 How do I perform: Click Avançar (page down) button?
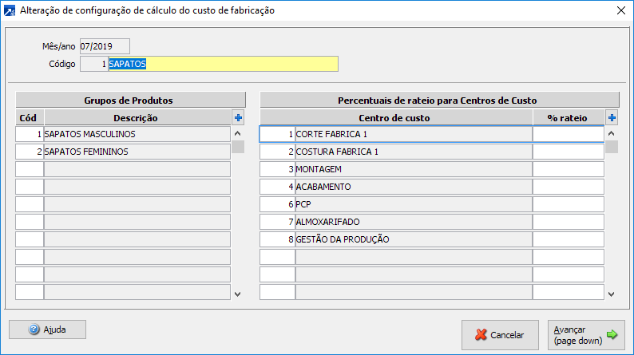[x=586, y=334]
